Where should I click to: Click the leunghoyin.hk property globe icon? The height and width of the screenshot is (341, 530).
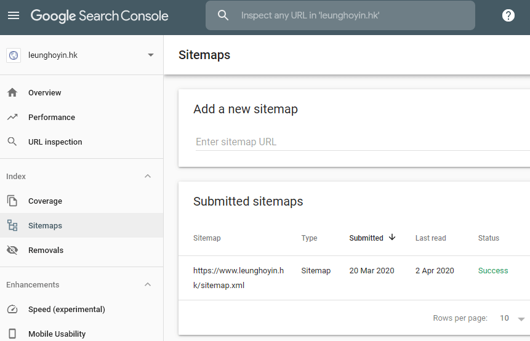tap(14, 55)
